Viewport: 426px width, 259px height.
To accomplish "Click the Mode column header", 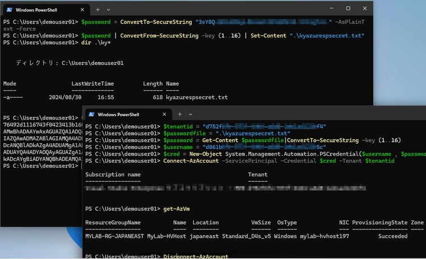I will click(x=10, y=83).
